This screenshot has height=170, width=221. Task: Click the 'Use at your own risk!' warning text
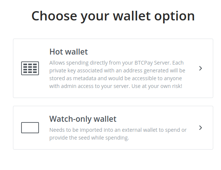click(x=157, y=86)
